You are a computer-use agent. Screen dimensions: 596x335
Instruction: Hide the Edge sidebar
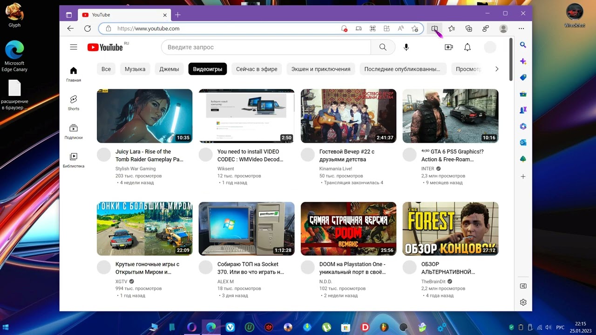(x=523, y=286)
